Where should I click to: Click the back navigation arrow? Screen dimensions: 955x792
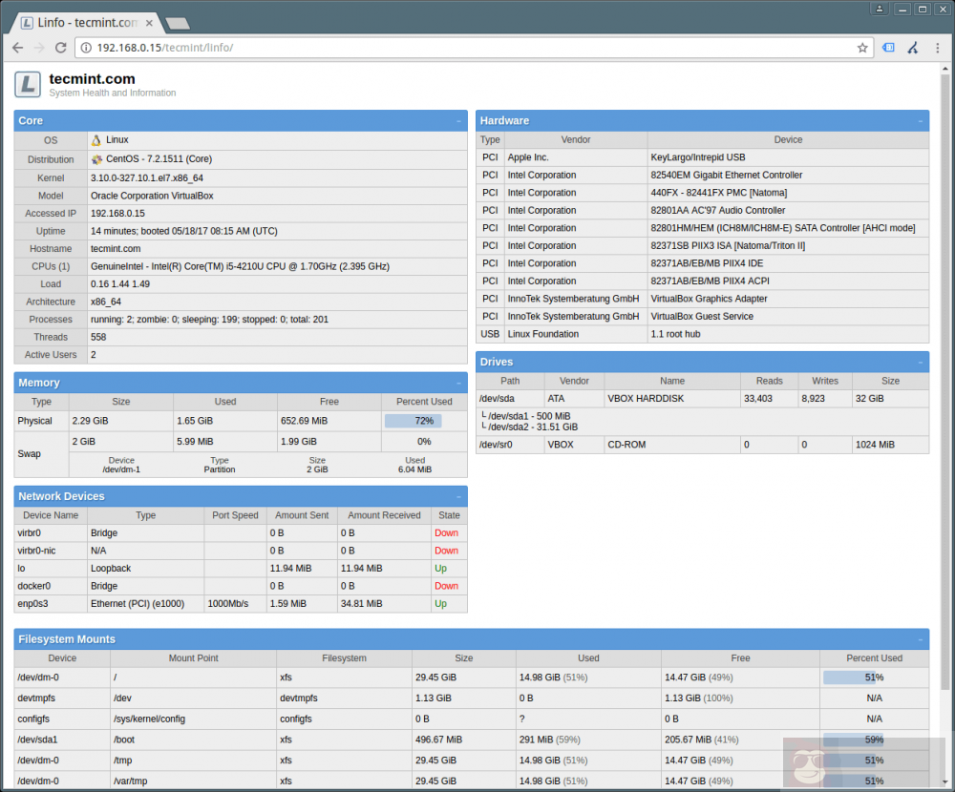[17, 46]
